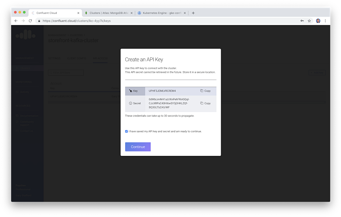Open a new browser tab with plus button
The width and height of the screenshot is (341, 217).
tap(193, 13)
